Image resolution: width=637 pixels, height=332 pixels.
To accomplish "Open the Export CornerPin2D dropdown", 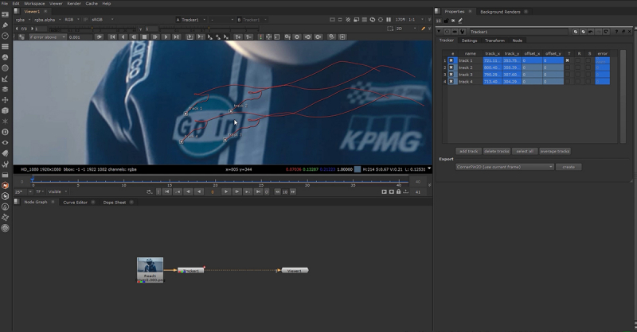I will tap(505, 167).
